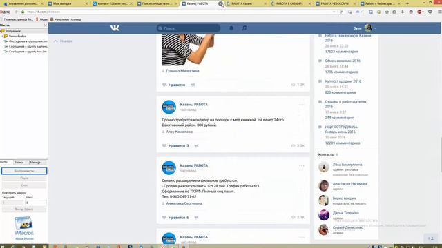Switch to the РАБОТА В КАЗАНИ browser tab
This screenshot has height=248, width=442.
[x=290, y=3]
